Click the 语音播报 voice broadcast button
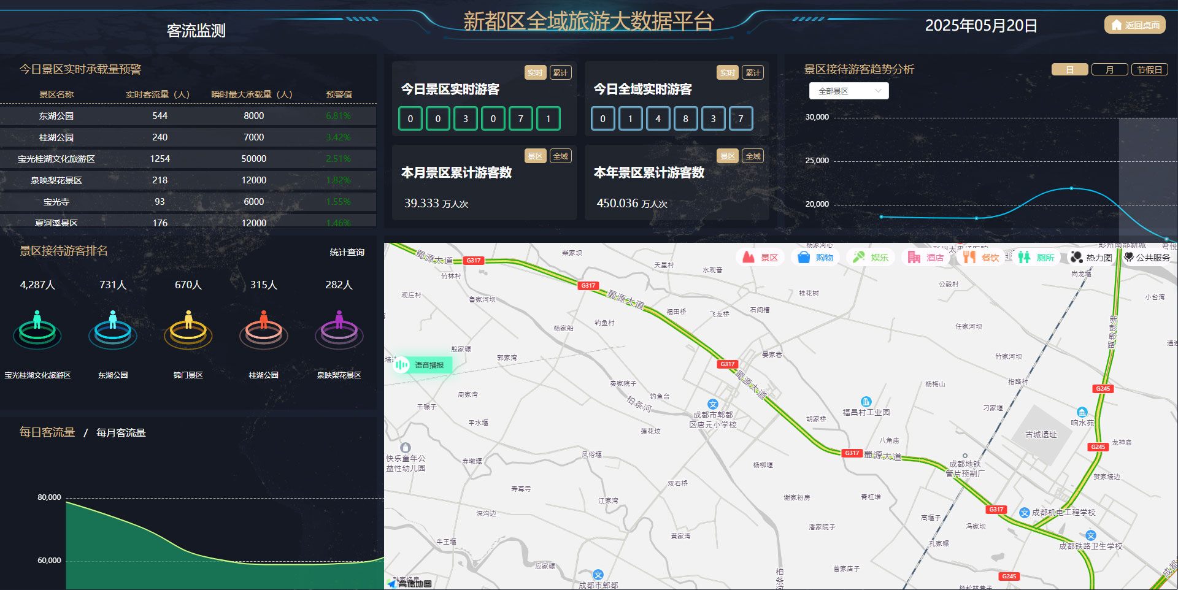Screen dimensions: 1178x590 point(423,365)
